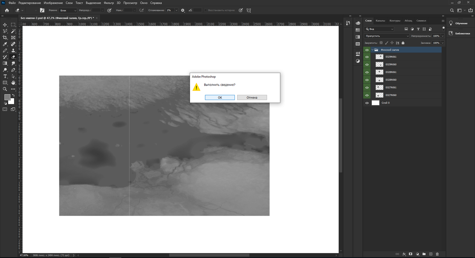Select the Crop tool
Viewport: 475px width, 258px height.
tap(5, 37)
